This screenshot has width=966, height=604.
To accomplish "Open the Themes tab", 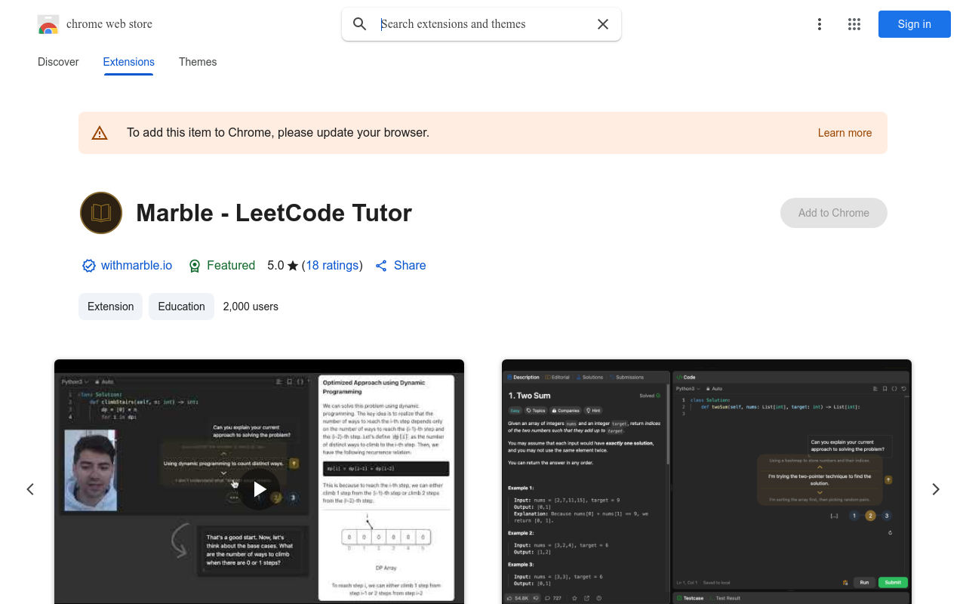I will pyautogui.click(x=198, y=62).
